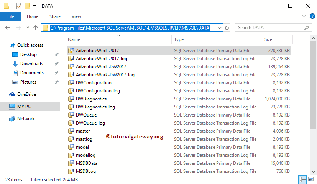Go forward with the forward arrow
317x184 pixels.
18,28
